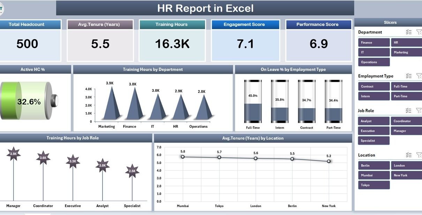422x215 pixels.
Task: Choose the Specialist job role slicer button
Action: click(374, 141)
